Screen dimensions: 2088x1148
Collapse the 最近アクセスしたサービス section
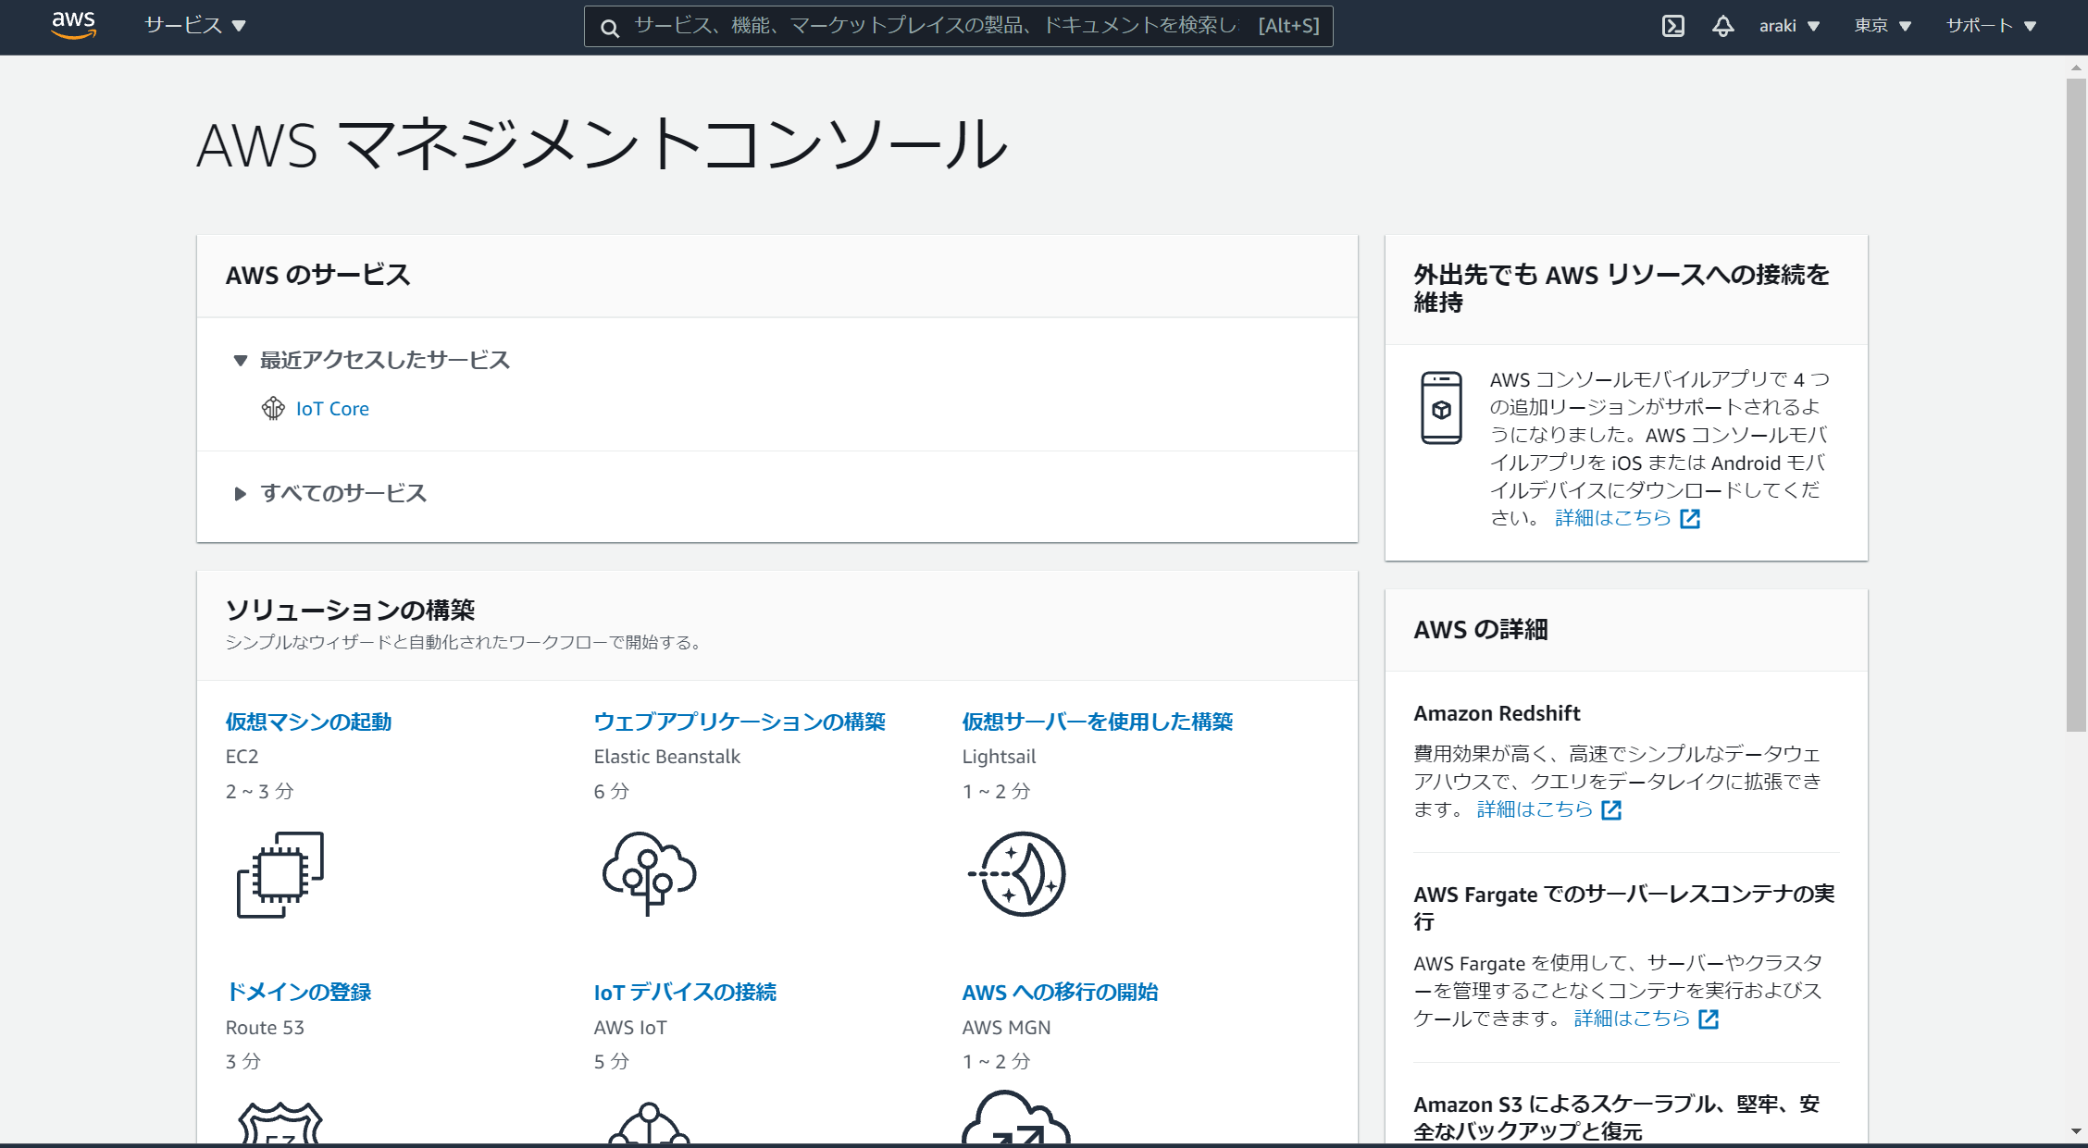241,360
